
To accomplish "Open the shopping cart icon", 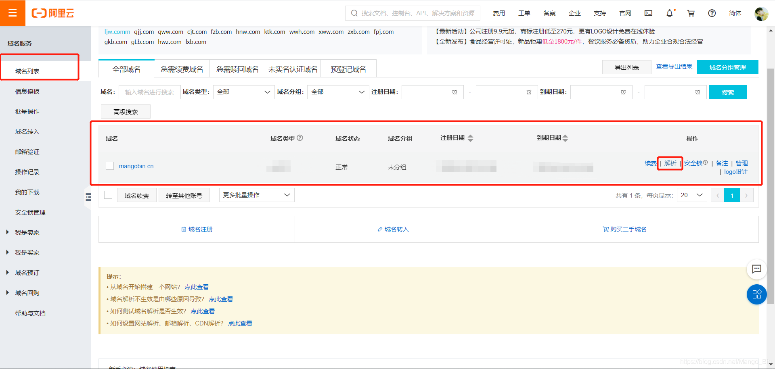I will click(691, 13).
